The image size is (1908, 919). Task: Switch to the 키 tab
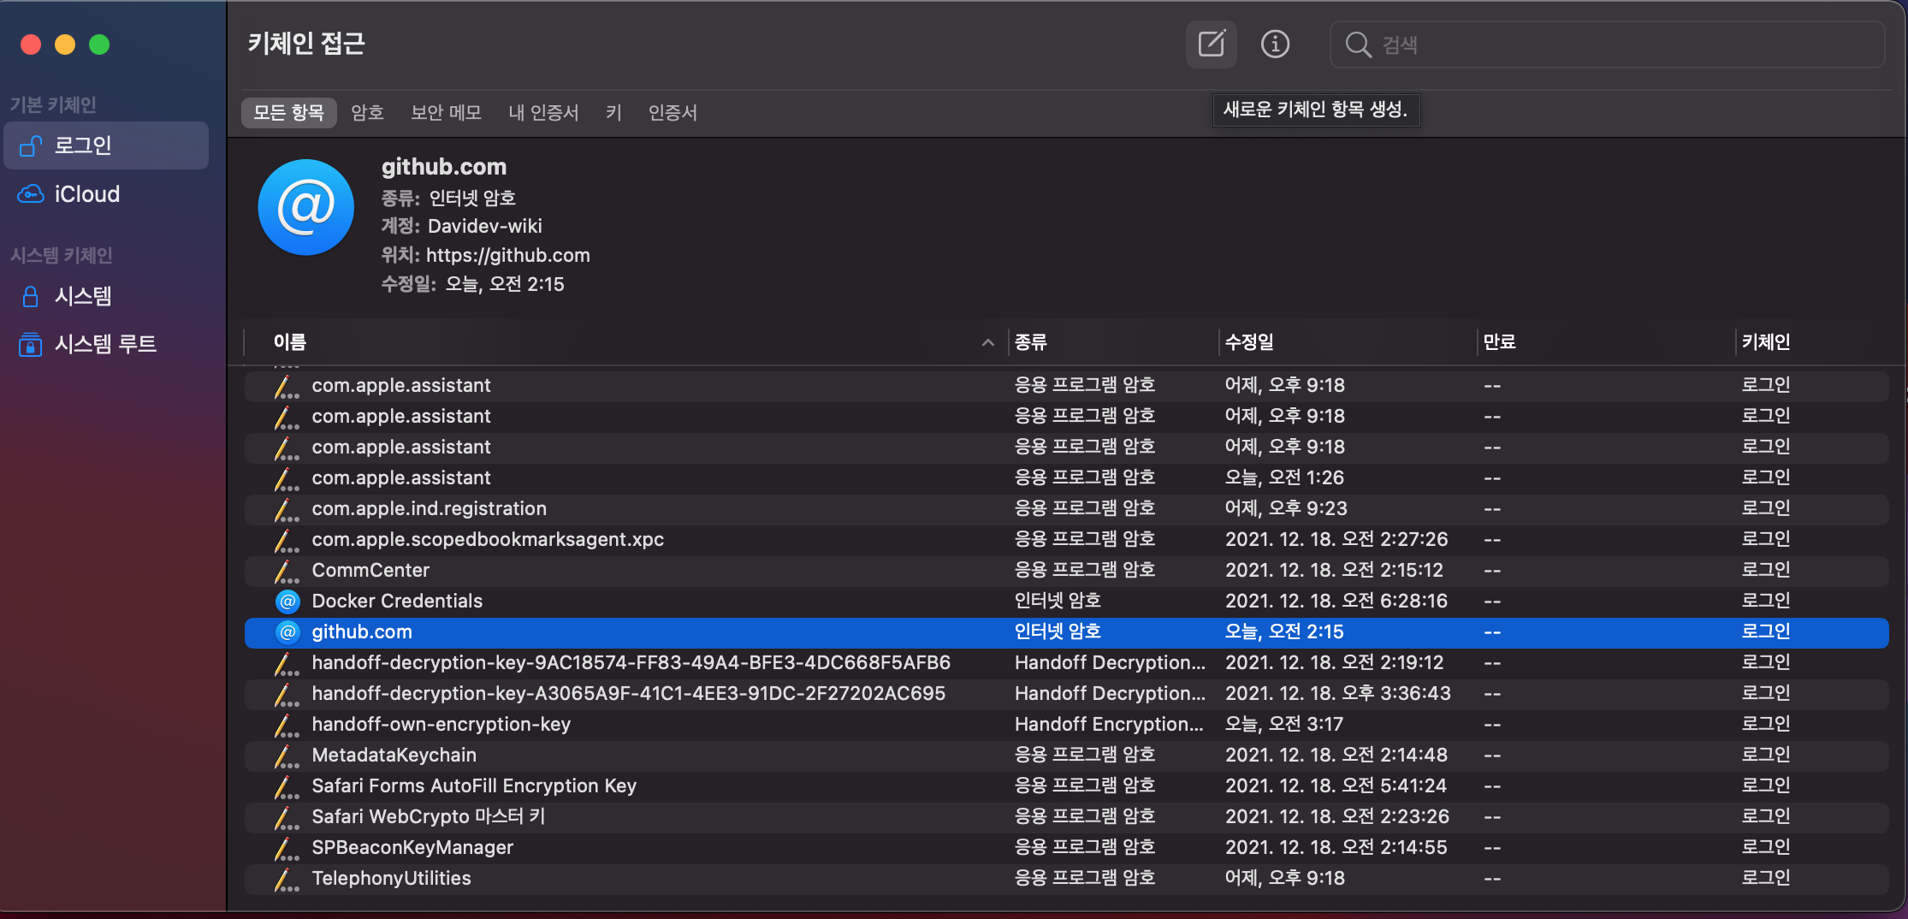613,112
